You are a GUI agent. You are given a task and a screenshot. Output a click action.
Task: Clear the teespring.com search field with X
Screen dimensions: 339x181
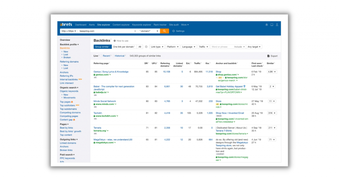pos(135,31)
